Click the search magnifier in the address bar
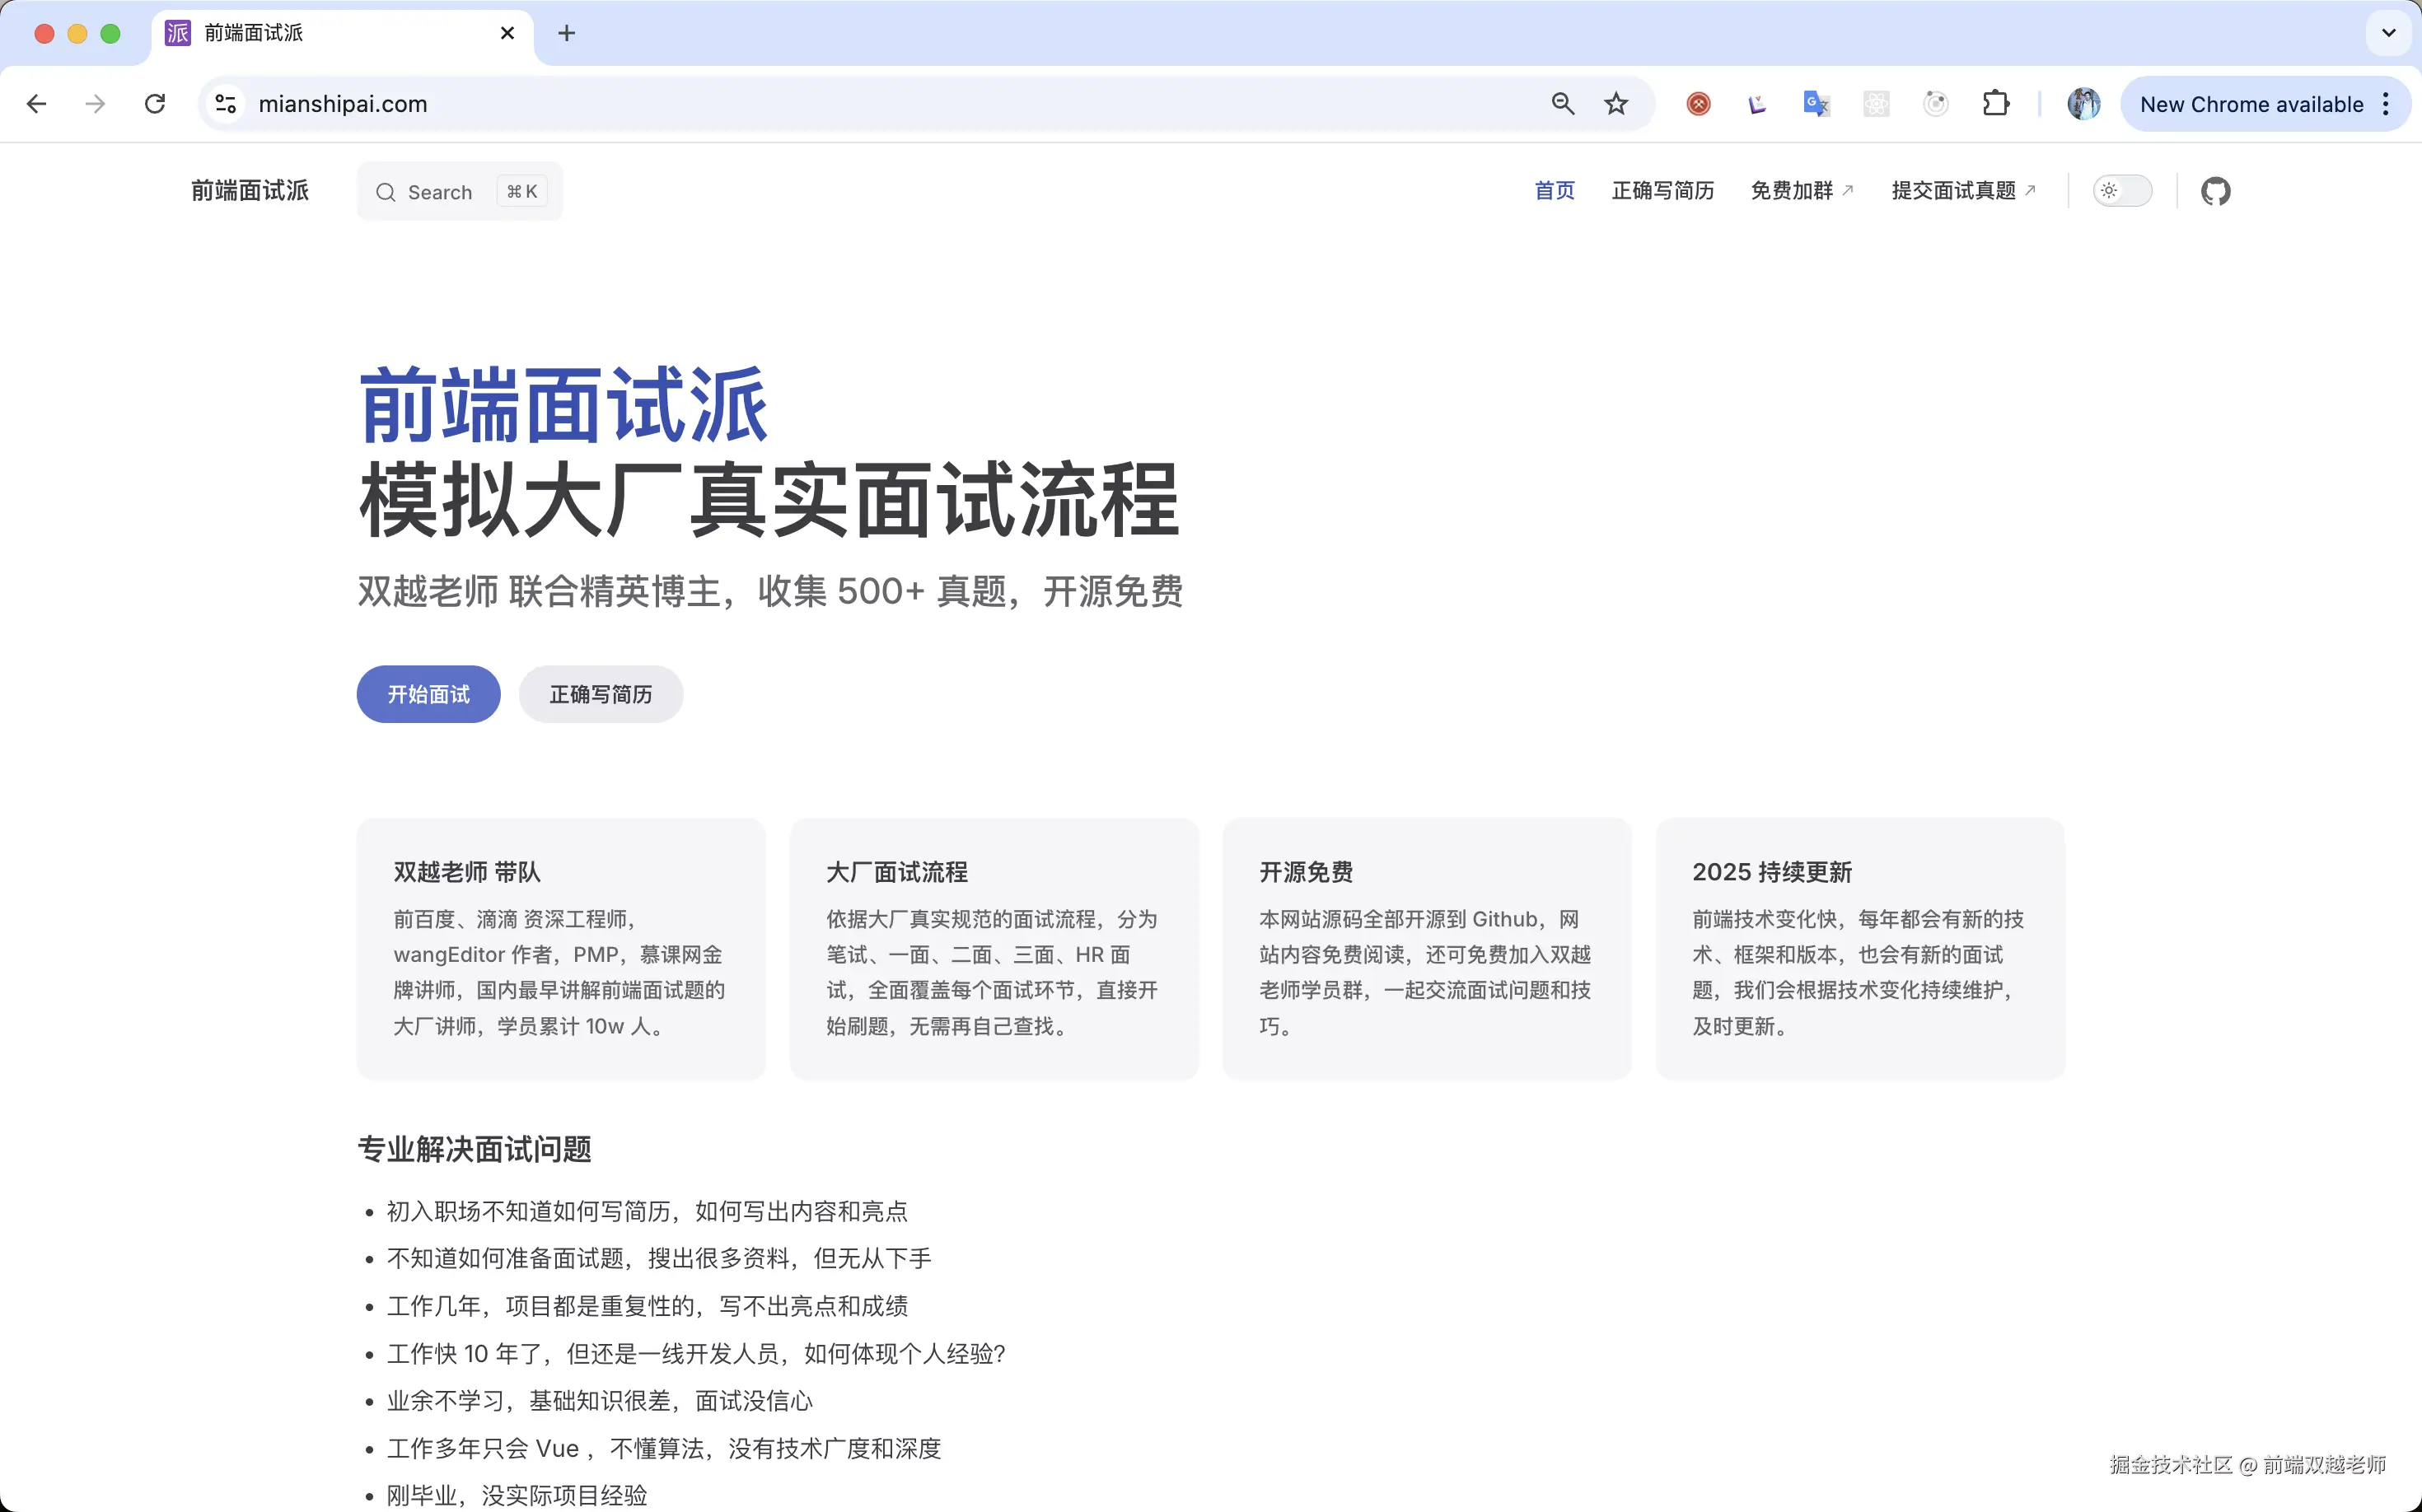The image size is (2422, 1512). pos(1563,103)
